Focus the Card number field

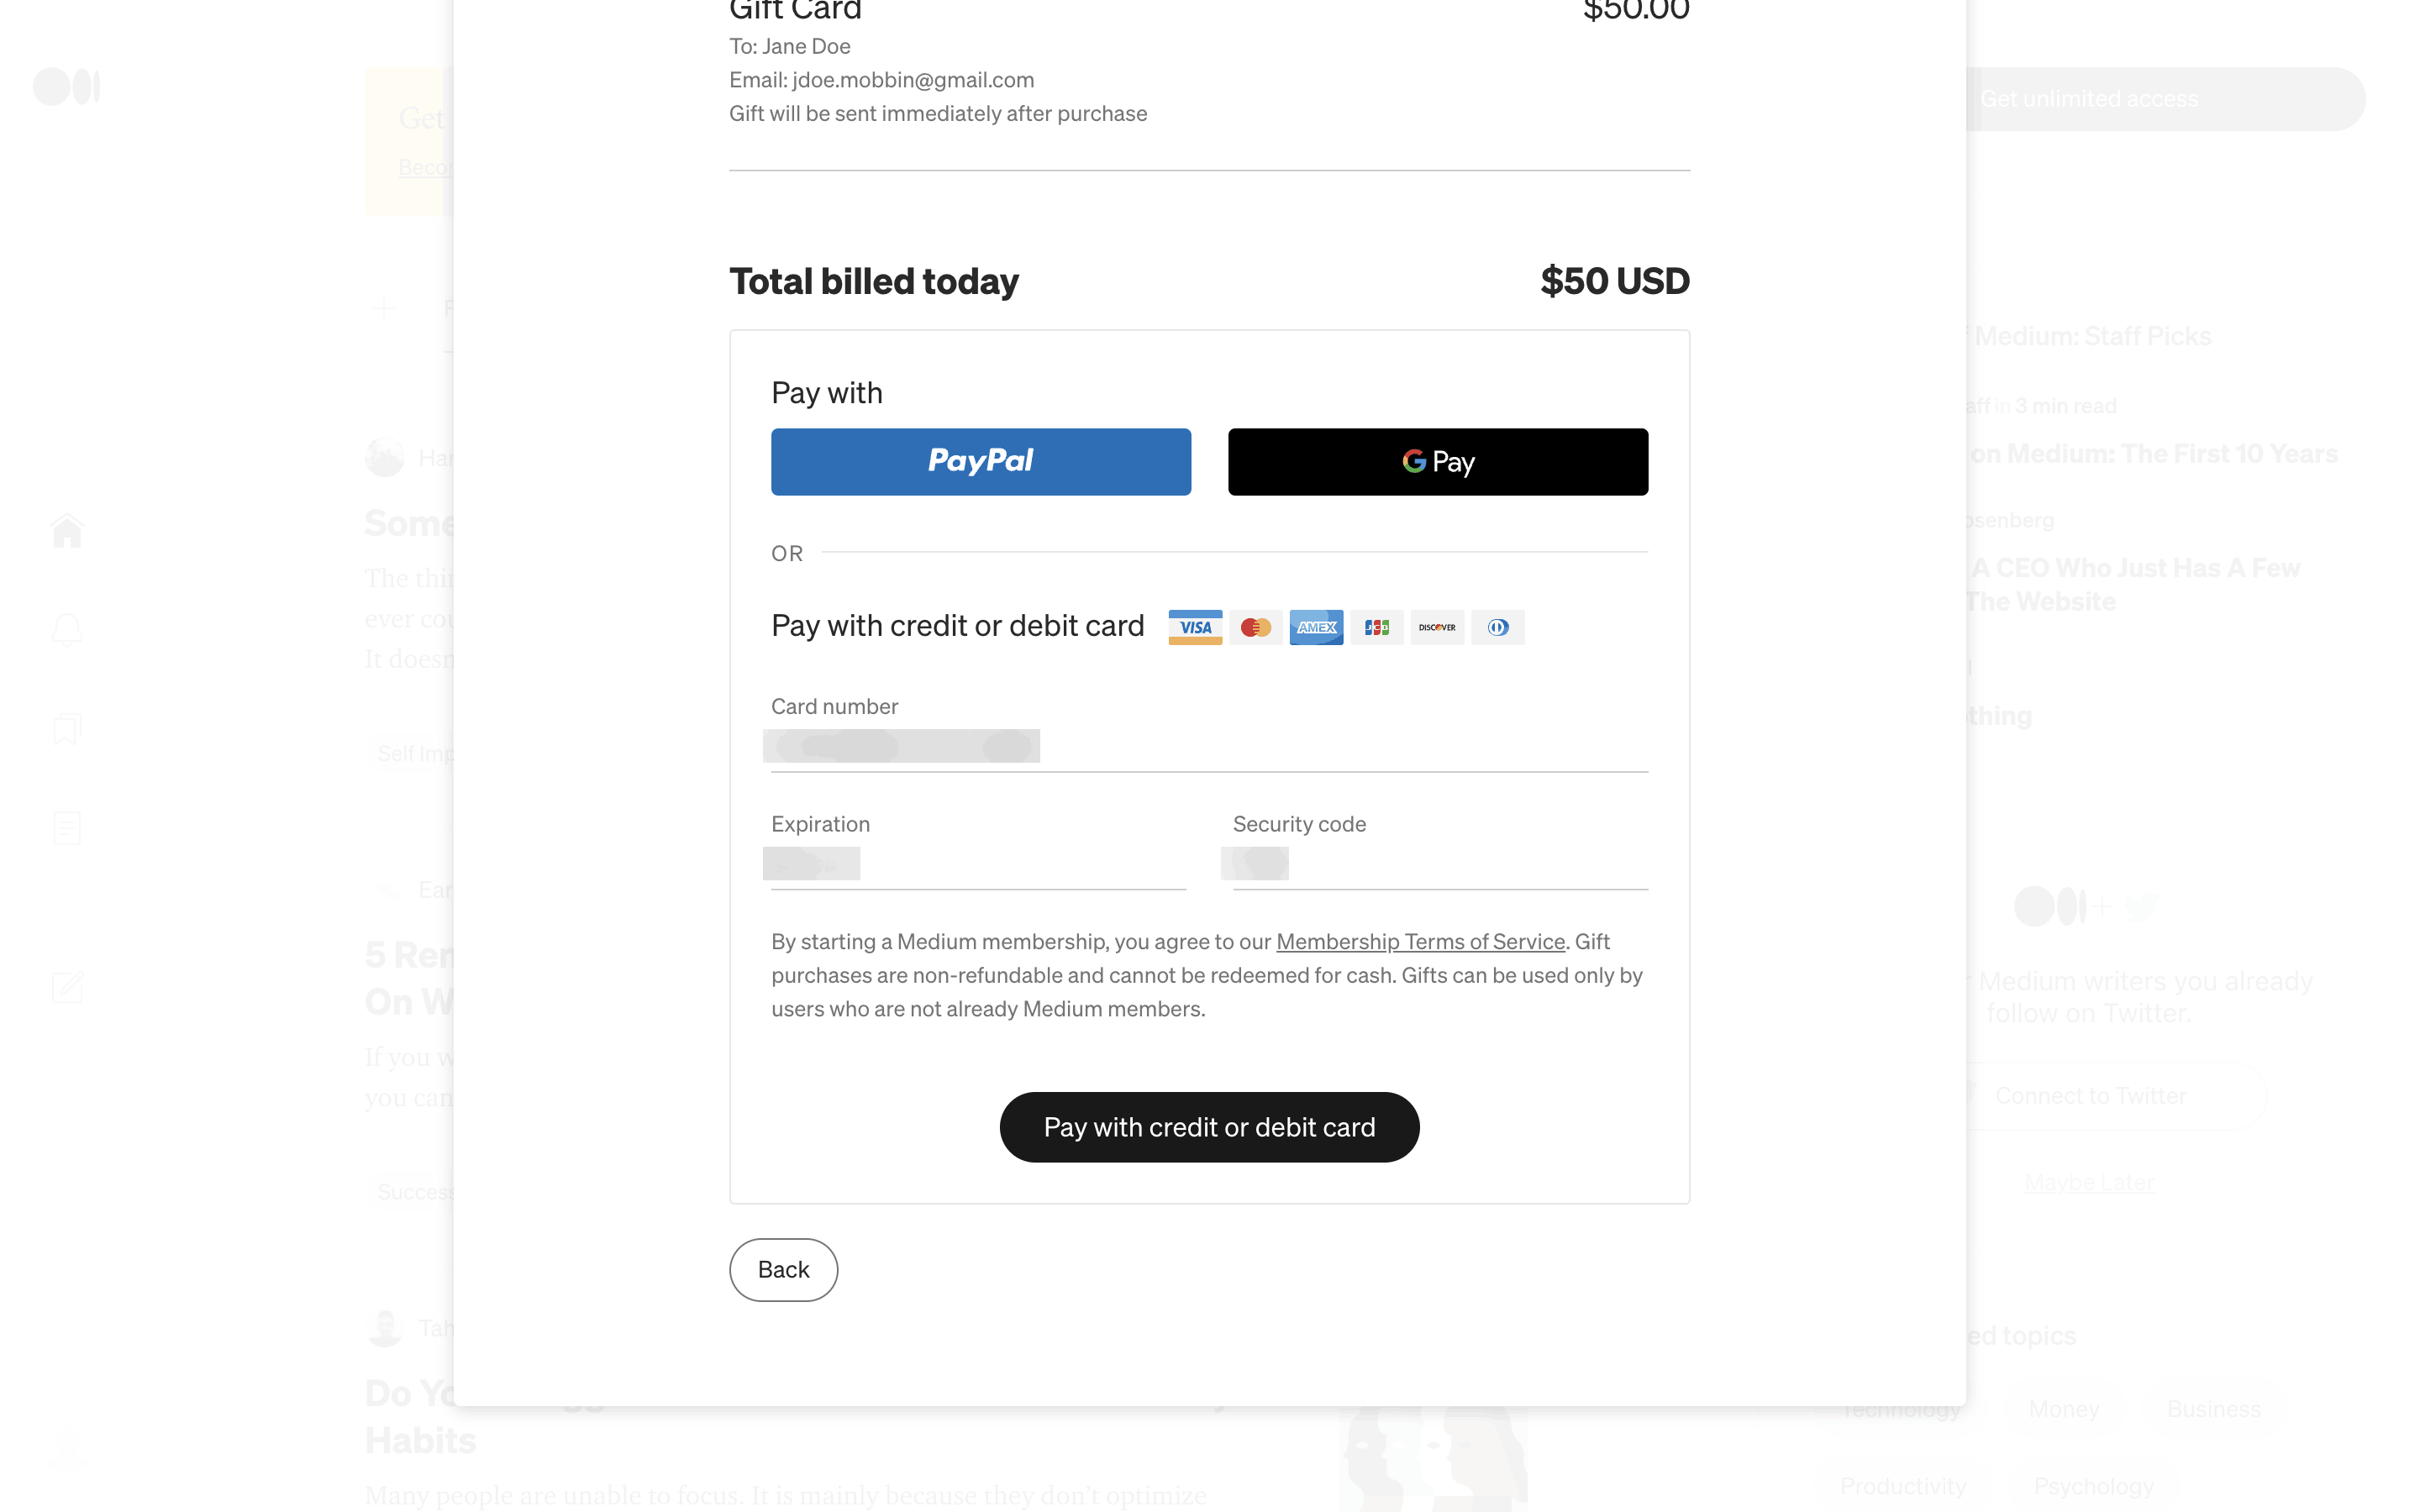point(1208,747)
